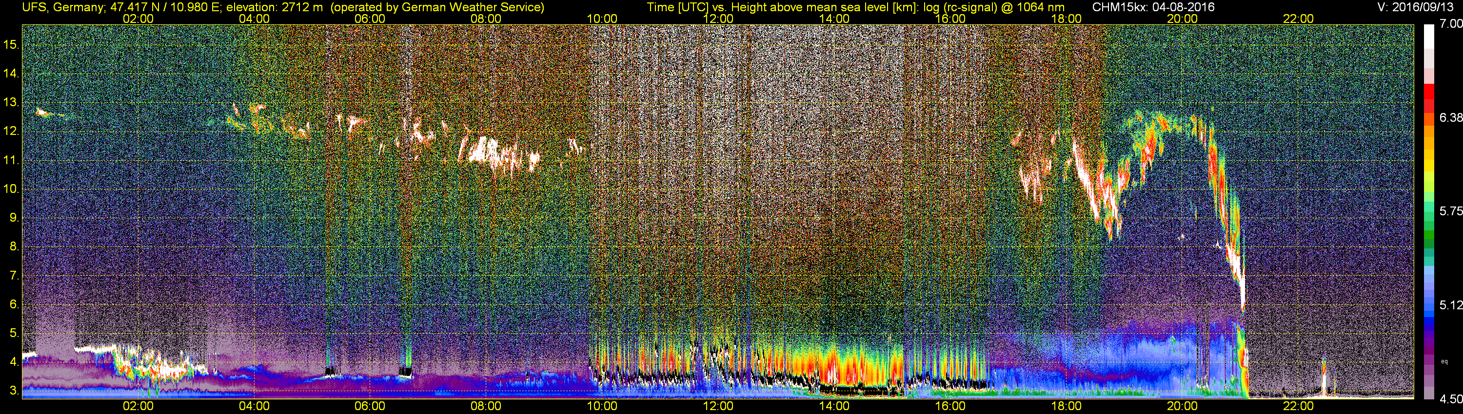This screenshot has height=414, width=1463.
Task: Click the 22:00 label on the bottom time axis
Action: point(1298,406)
